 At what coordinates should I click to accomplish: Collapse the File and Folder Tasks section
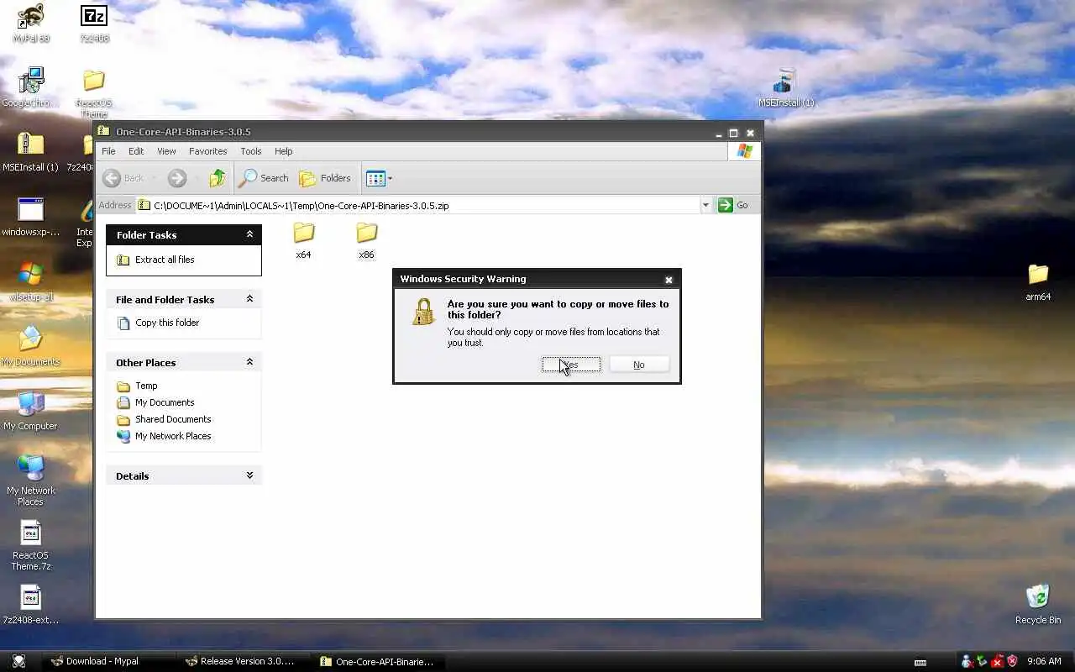[249, 299]
